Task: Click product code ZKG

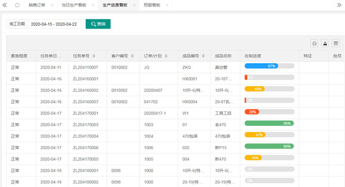Action: [x=187, y=68]
